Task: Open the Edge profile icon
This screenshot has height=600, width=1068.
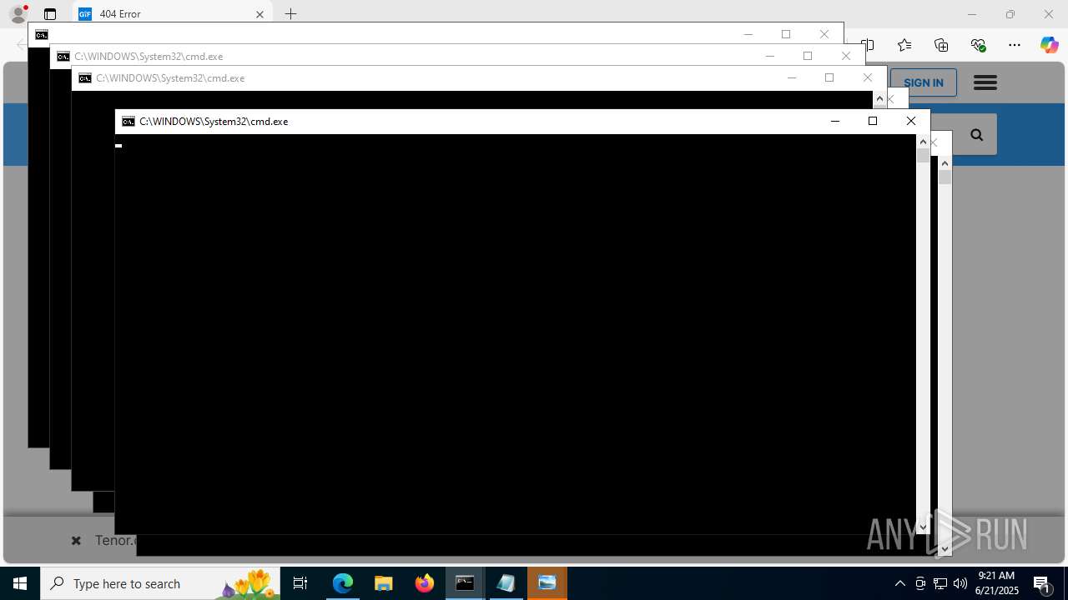Action: click(x=18, y=14)
